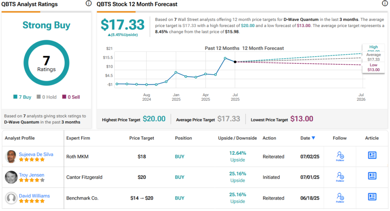390x211 pixels.
Task: Follow analyst Troy Jensen
Action: [340, 177]
